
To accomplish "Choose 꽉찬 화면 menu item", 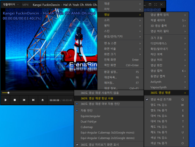I will (x=120, y=65).
